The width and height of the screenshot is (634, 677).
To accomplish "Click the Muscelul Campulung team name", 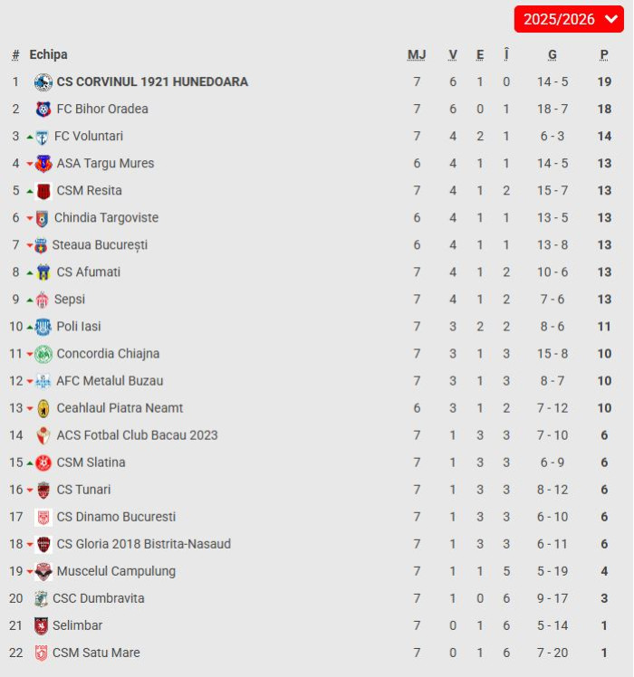I will tap(116, 571).
